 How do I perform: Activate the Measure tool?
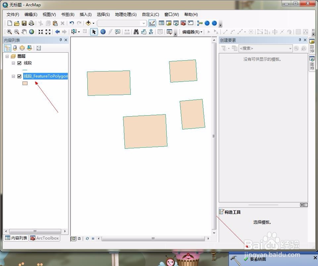(x=127, y=32)
